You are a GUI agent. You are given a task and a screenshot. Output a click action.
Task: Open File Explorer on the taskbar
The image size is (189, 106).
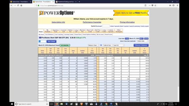click(62, 104)
